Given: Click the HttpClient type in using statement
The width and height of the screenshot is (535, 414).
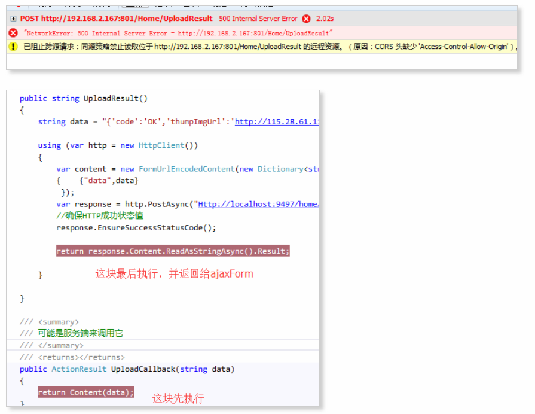Looking at the screenshot, I should click(161, 145).
